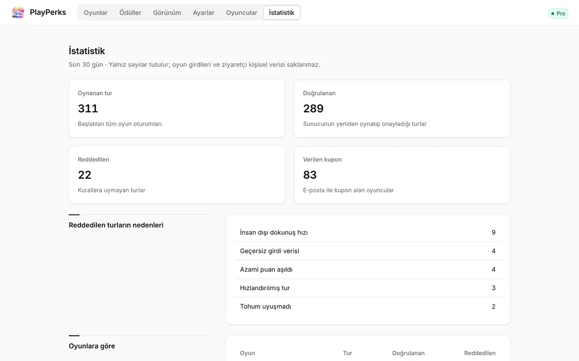Go to the Görünüm tab
Viewport: 579px width, 361px height.
point(167,12)
